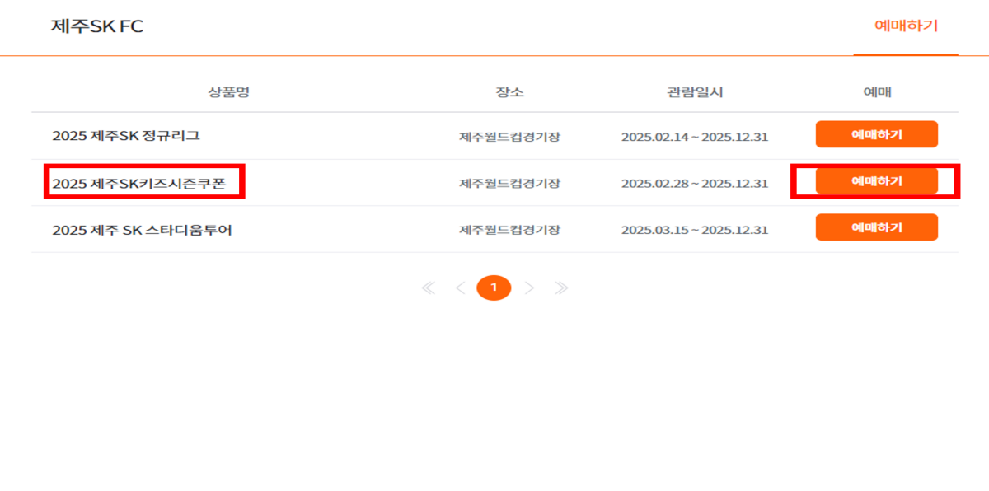Book tickets for 2025 제주SK 정규리그
The width and height of the screenshot is (989, 491).
click(x=877, y=134)
